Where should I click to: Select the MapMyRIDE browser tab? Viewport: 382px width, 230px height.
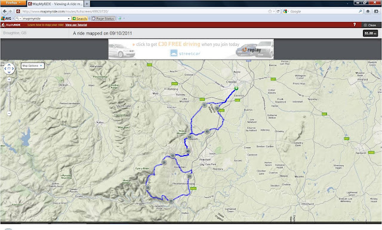pos(55,4)
